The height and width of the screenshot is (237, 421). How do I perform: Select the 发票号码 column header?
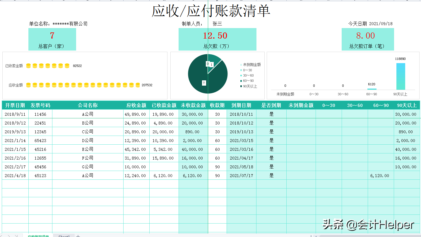40,105
